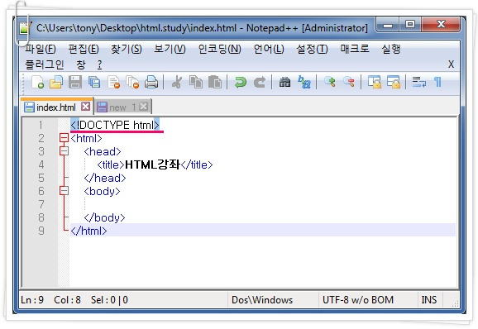Open the 실행 menu
478x329 pixels.
pos(391,49)
